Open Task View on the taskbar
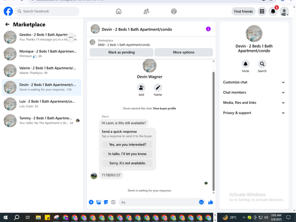This screenshot has width=296, height=222. point(27,218)
